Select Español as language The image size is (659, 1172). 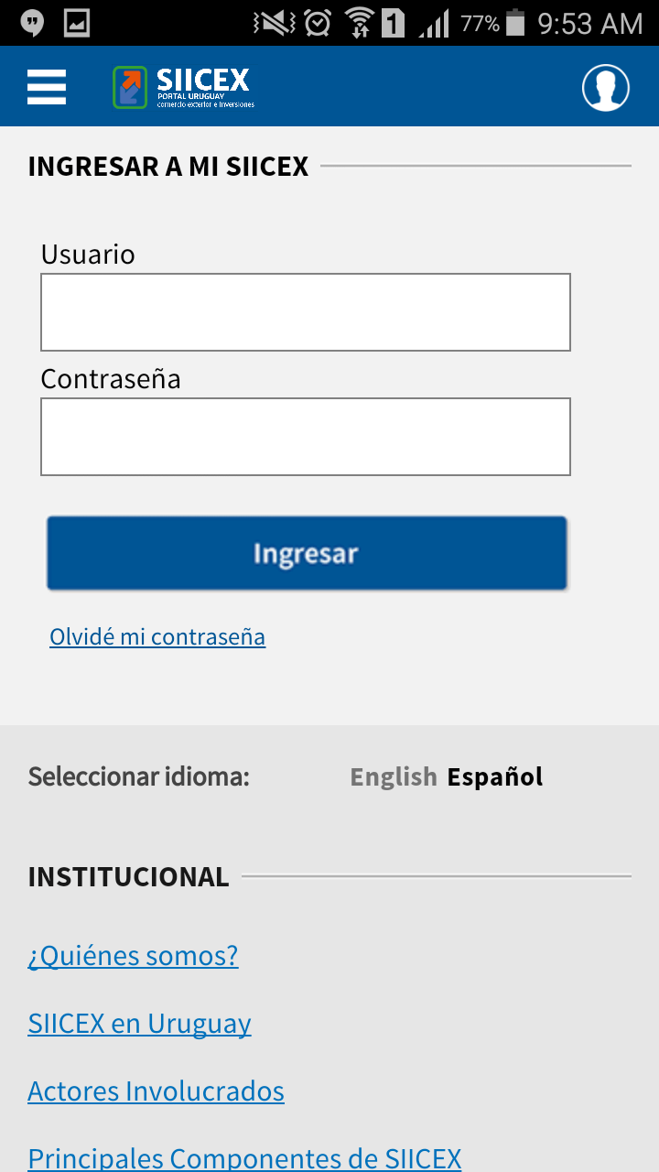click(x=495, y=777)
